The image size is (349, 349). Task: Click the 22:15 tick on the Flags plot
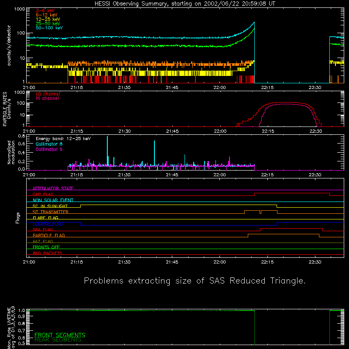click(267, 262)
